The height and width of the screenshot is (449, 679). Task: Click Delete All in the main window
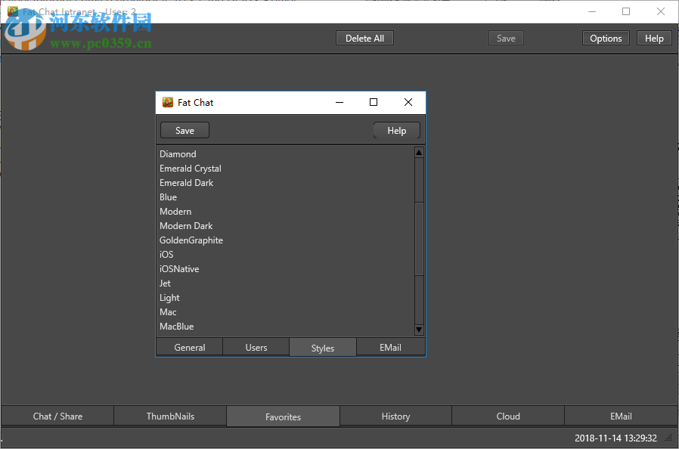pos(364,38)
